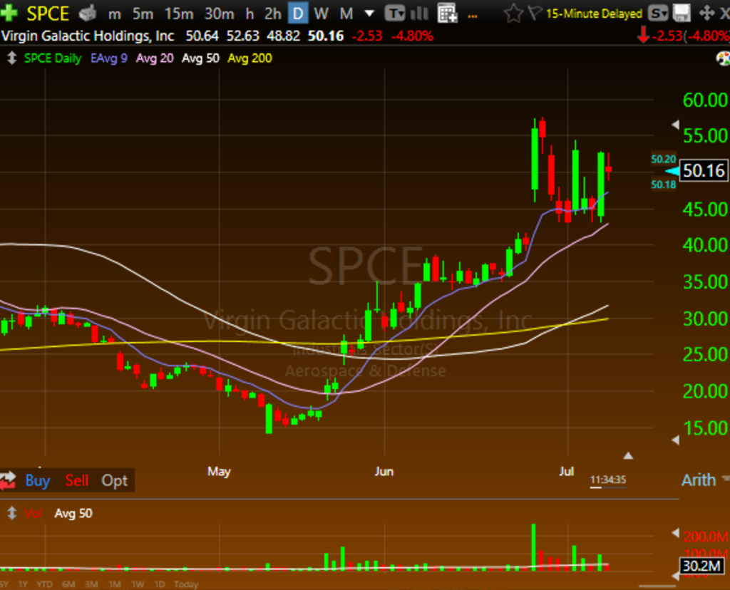The width and height of the screenshot is (730, 590).
Task: Click the SPCE ticker symbol
Action: [48, 14]
